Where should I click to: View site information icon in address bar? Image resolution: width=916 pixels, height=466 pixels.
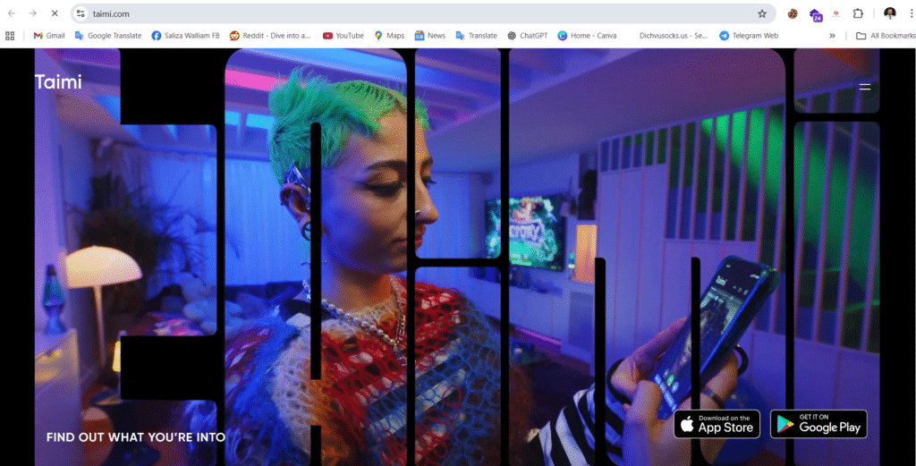(x=81, y=13)
